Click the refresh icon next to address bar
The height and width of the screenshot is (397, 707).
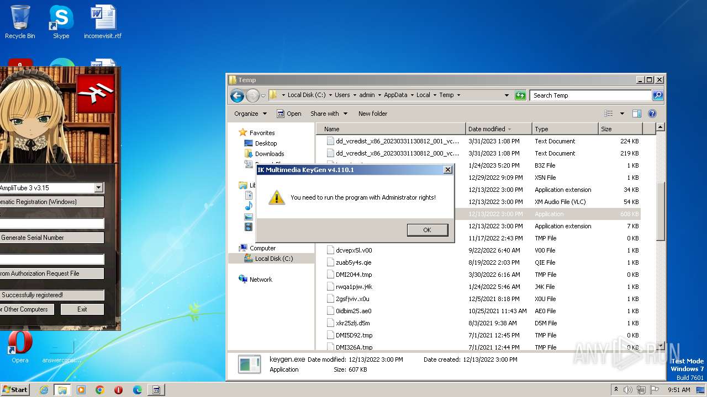point(520,95)
